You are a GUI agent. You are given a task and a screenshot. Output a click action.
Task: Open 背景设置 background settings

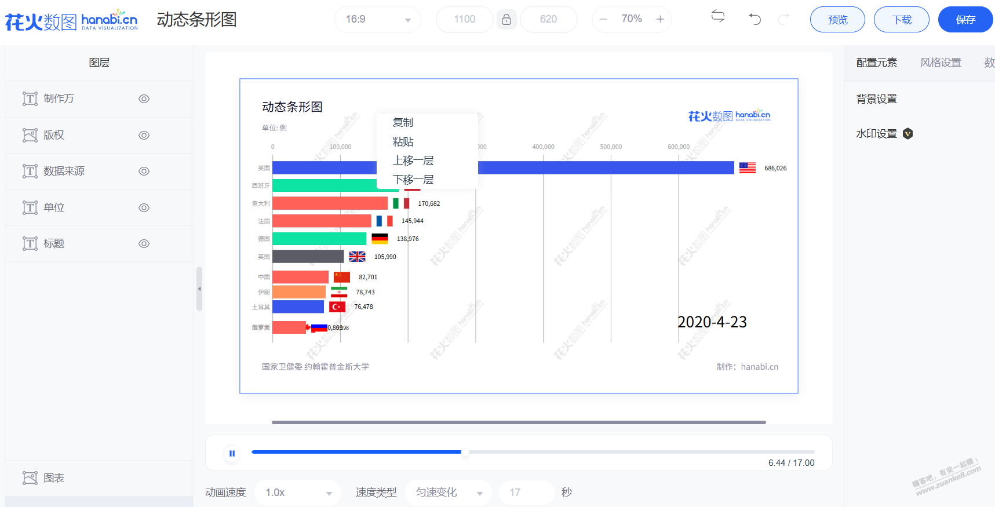point(877,99)
